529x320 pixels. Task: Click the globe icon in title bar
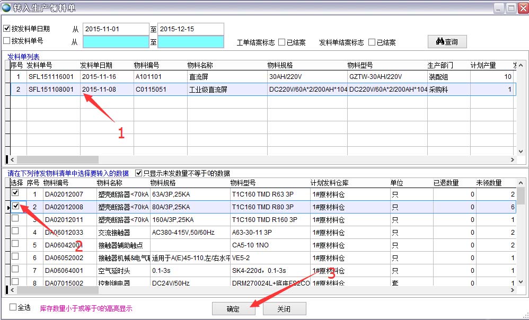(7, 8)
